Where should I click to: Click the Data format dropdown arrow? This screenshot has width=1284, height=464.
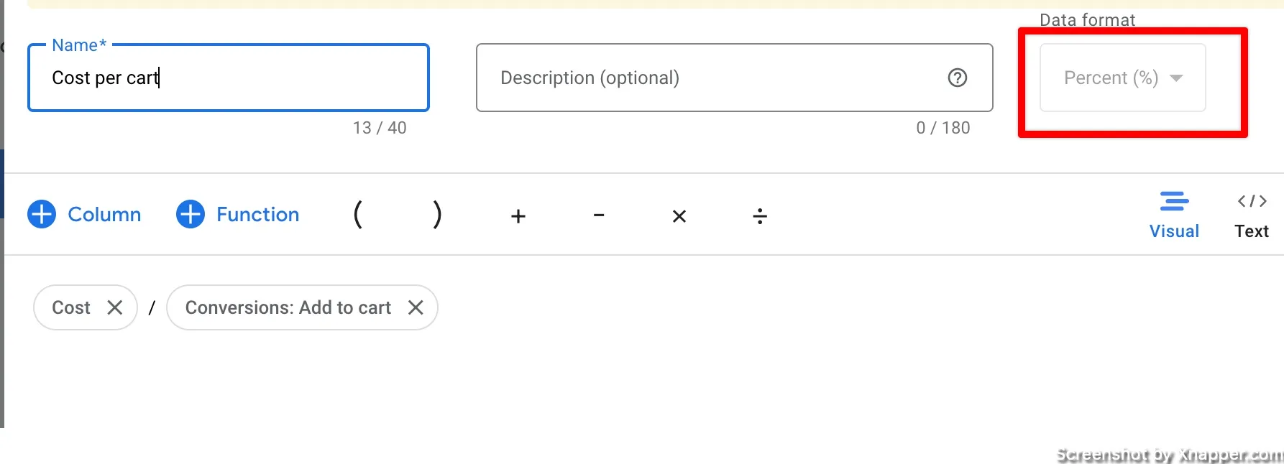[x=1176, y=78]
